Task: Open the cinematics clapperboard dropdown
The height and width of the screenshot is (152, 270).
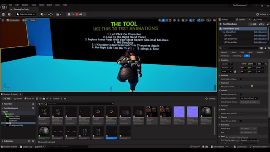Action: (x=58, y=14)
